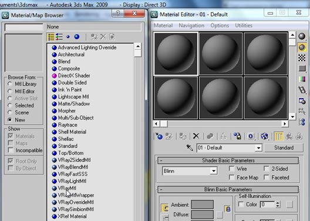
Task: Click Material/Map Browser help question button
Action: tap(118, 13)
